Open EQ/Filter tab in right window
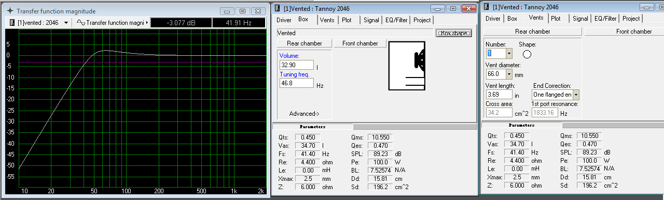This screenshot has width=664, height=200. [x=606, y=18]
